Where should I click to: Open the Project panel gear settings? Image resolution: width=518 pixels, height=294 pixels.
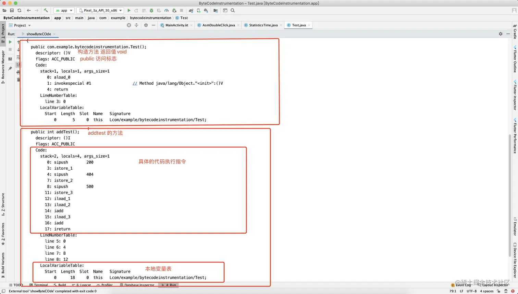click(146, 25)
